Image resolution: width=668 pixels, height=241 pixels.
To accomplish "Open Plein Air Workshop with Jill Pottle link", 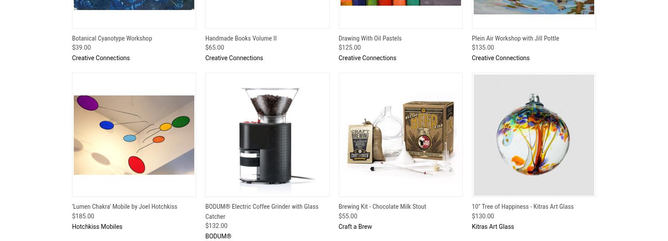I will (x=515, y=38).
